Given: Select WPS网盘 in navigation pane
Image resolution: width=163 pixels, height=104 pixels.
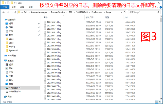Looking at the screenshot, I should click(11, 56).
